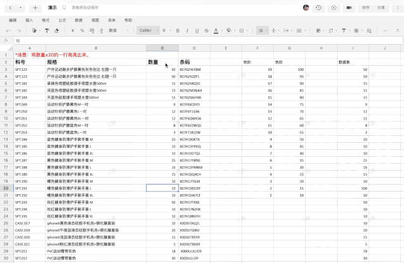Open the font size 9 dropdown
This screenshot has height=263, width=404.
pyautogui.click(x=167, y=30)
